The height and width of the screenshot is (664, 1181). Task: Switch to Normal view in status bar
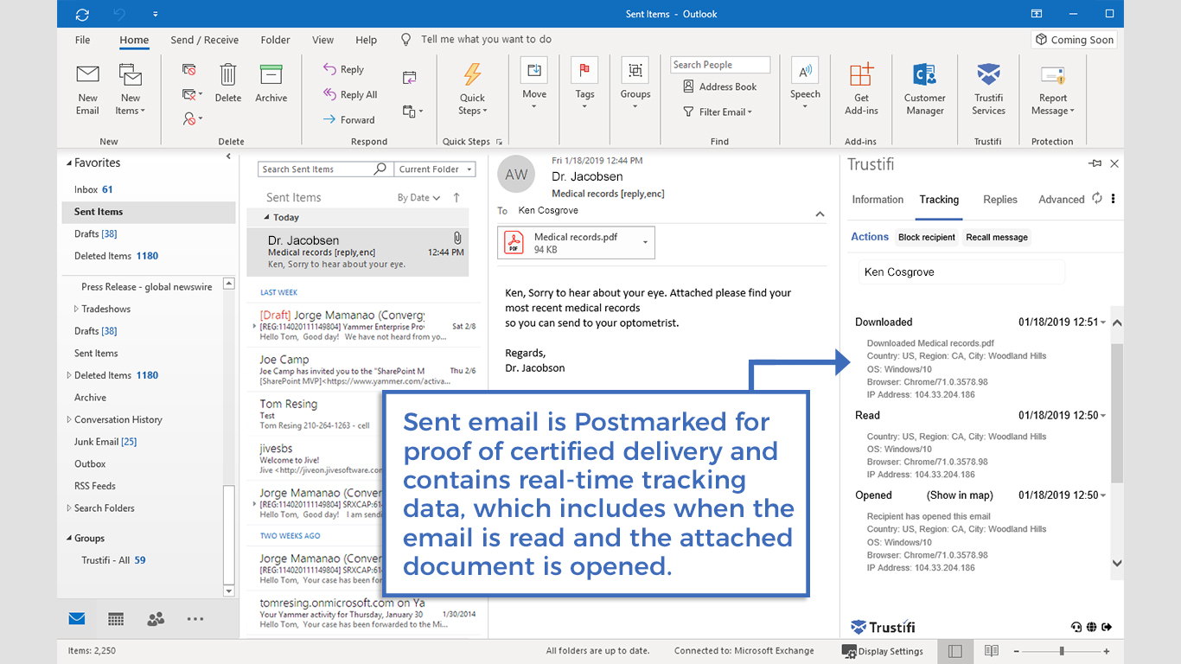pyautogui.click(x=955, y=650)
